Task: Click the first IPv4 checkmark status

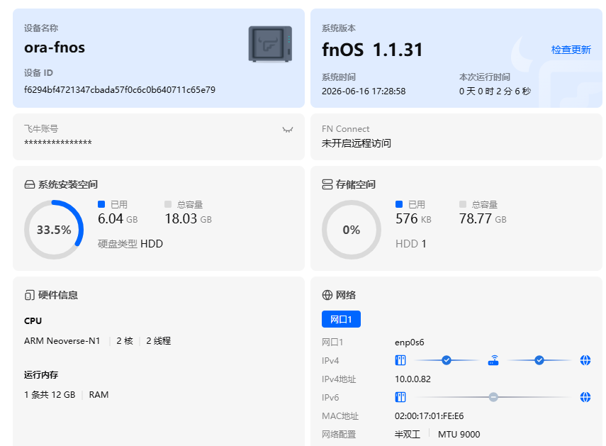Action: [447, 360]
